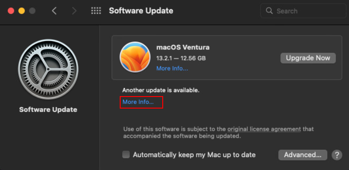Focus the Search field
This screenshot has width=349, height=170.
(303, 11)
